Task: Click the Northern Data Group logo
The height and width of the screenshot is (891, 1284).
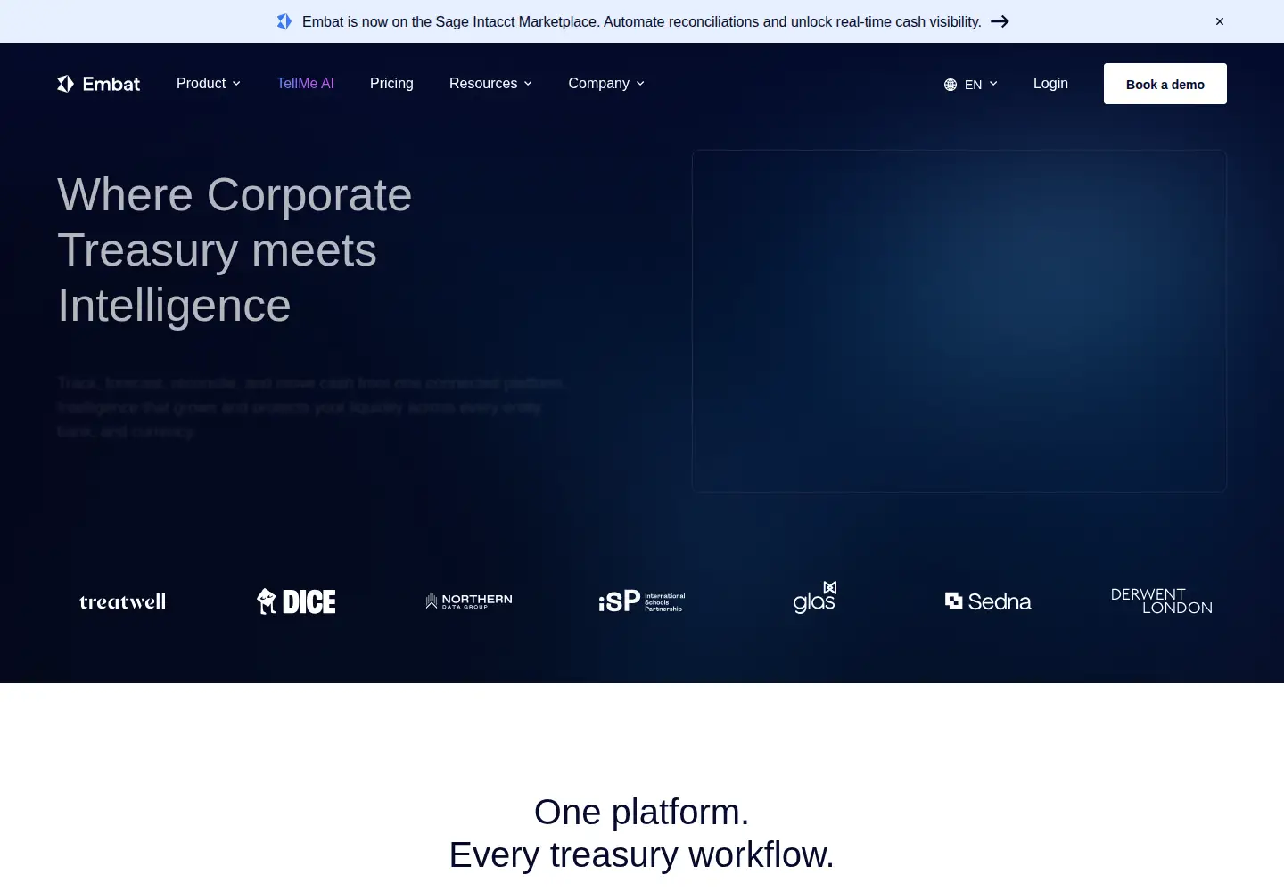Action: 469,601
